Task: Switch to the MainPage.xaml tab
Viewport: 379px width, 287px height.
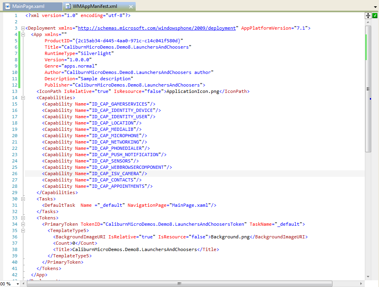Action: (x=32, y=6)
